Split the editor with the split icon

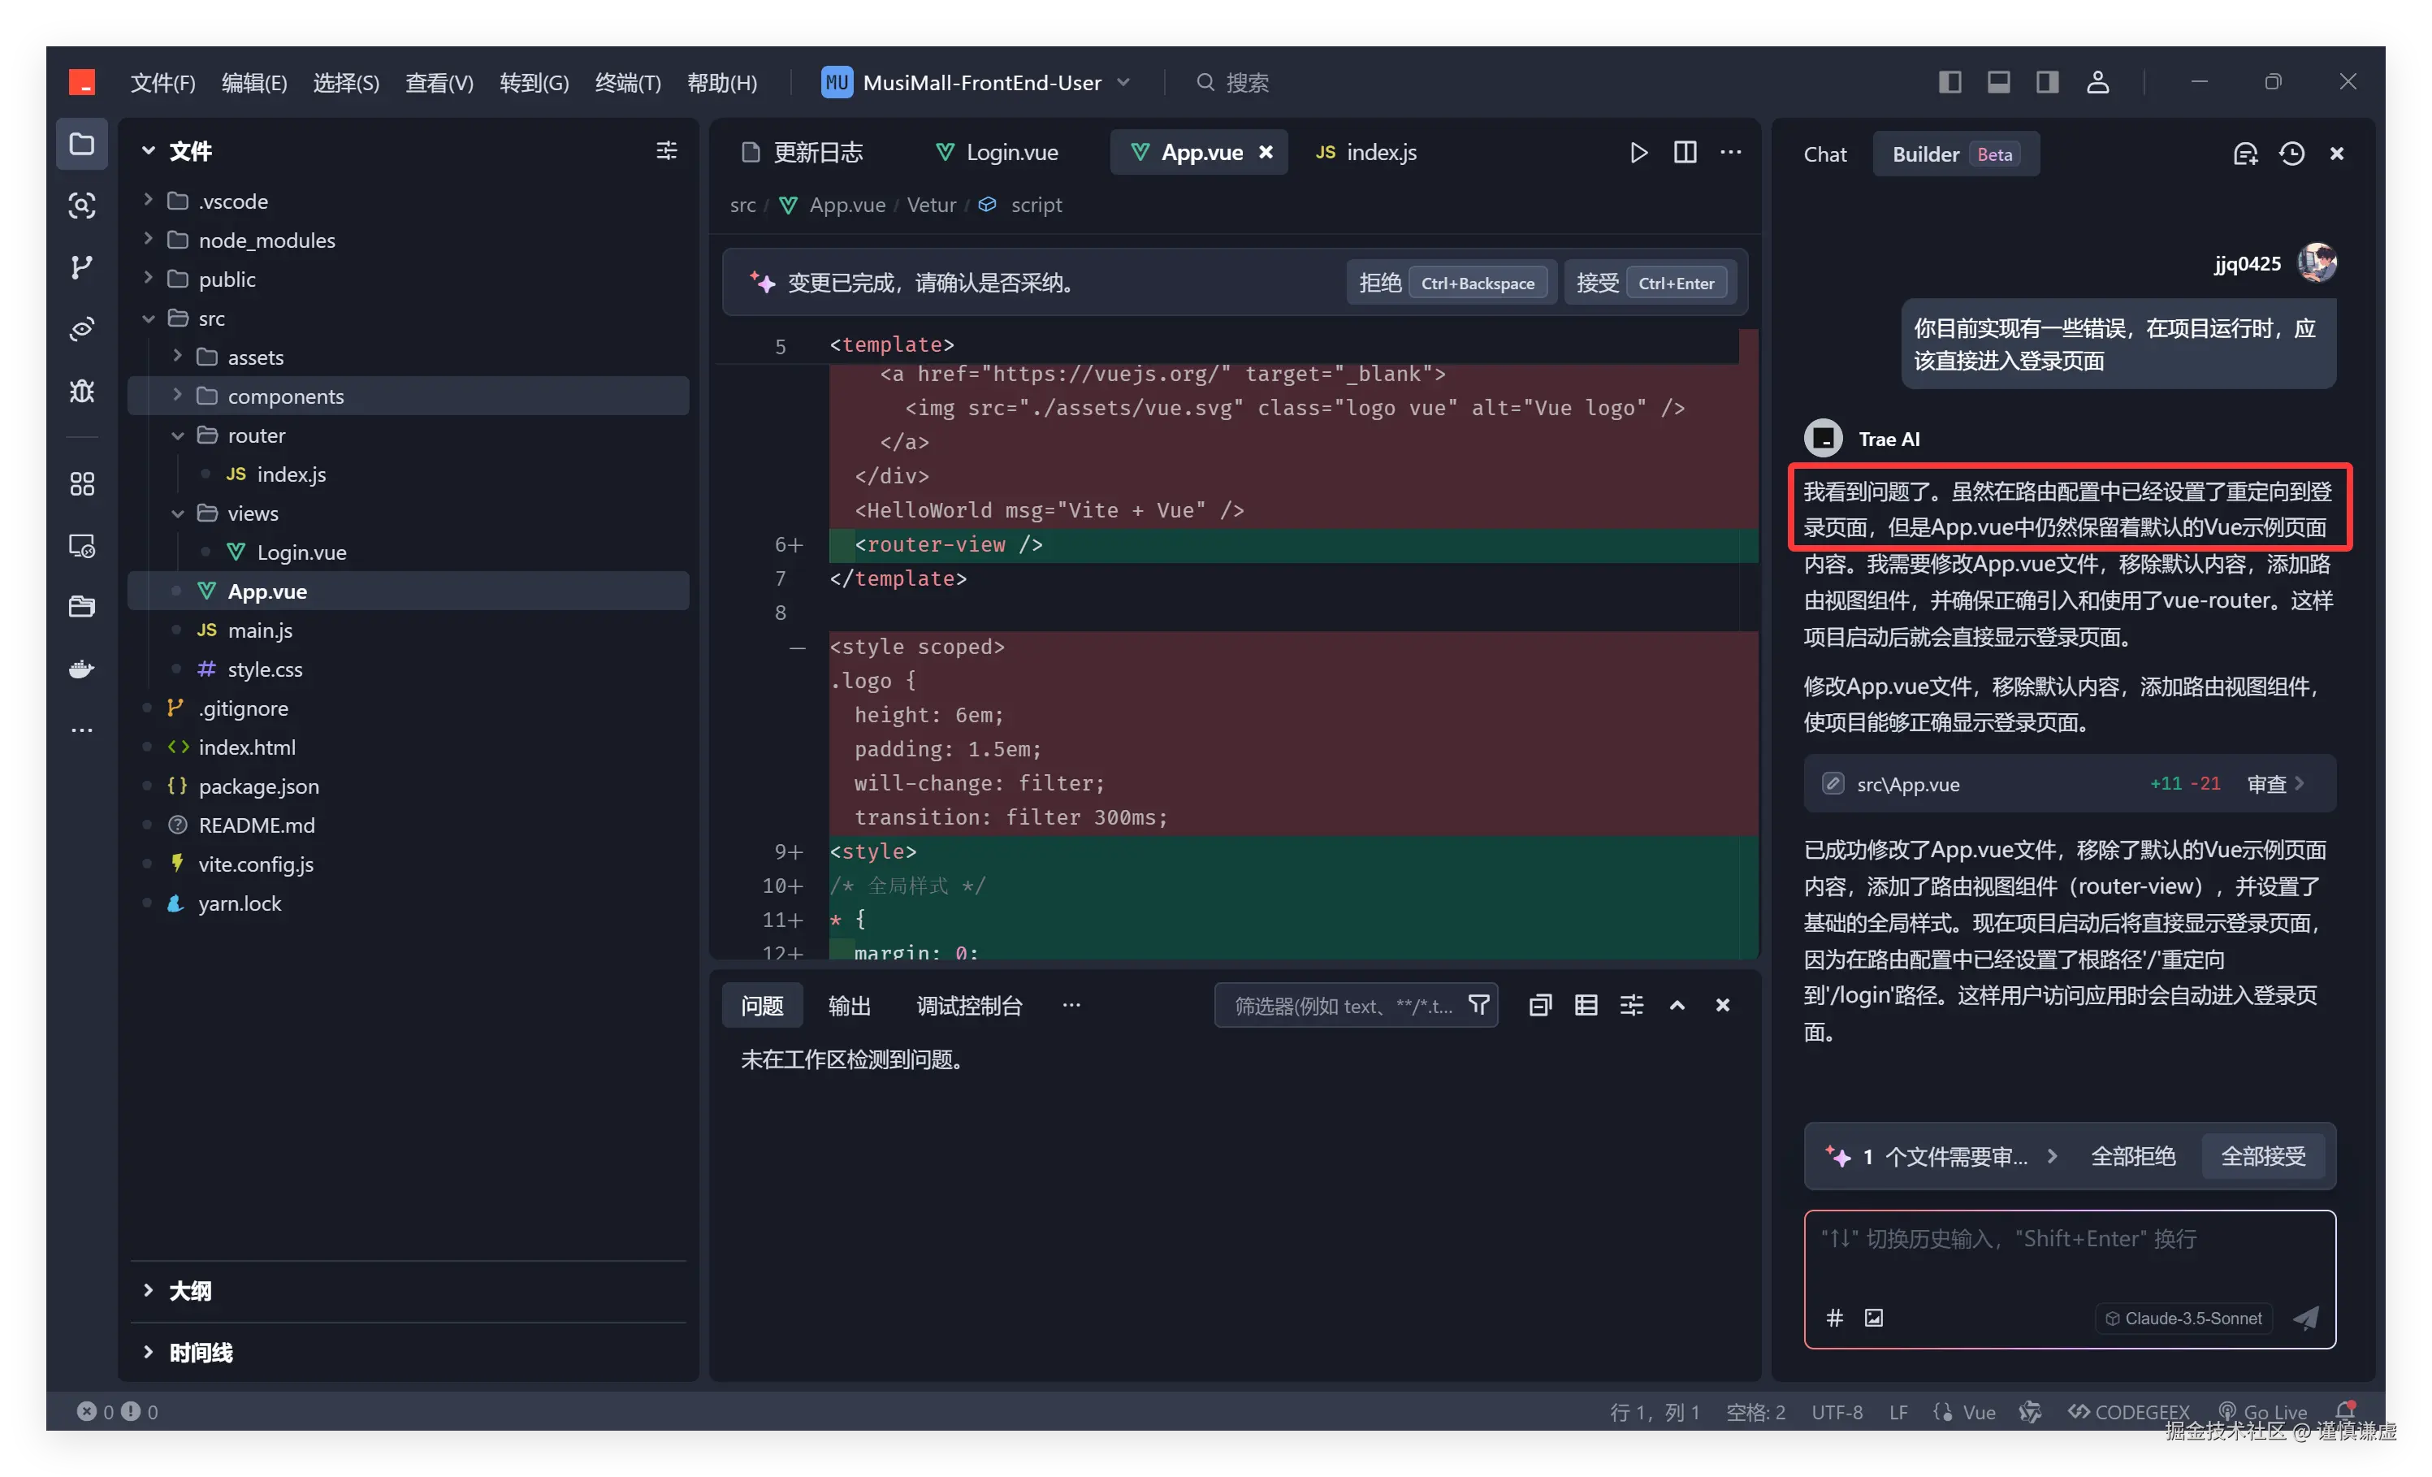(x=1685, y=152)
